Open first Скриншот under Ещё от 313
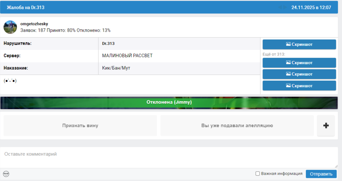Screen dimensions: 342x181 (299, 63)
